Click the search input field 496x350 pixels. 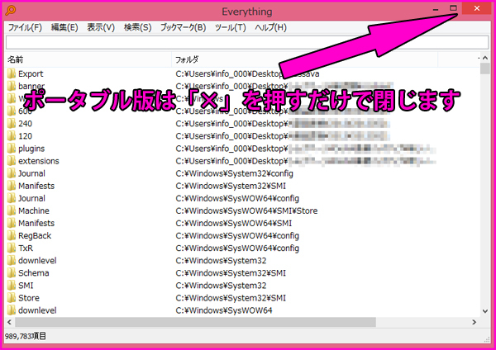coord(247,42)
